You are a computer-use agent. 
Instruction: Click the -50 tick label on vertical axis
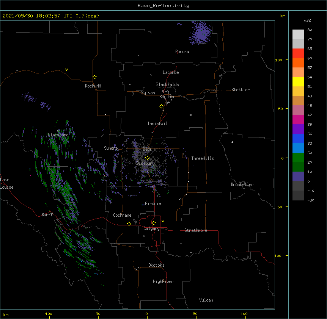[x=278, y=207]
